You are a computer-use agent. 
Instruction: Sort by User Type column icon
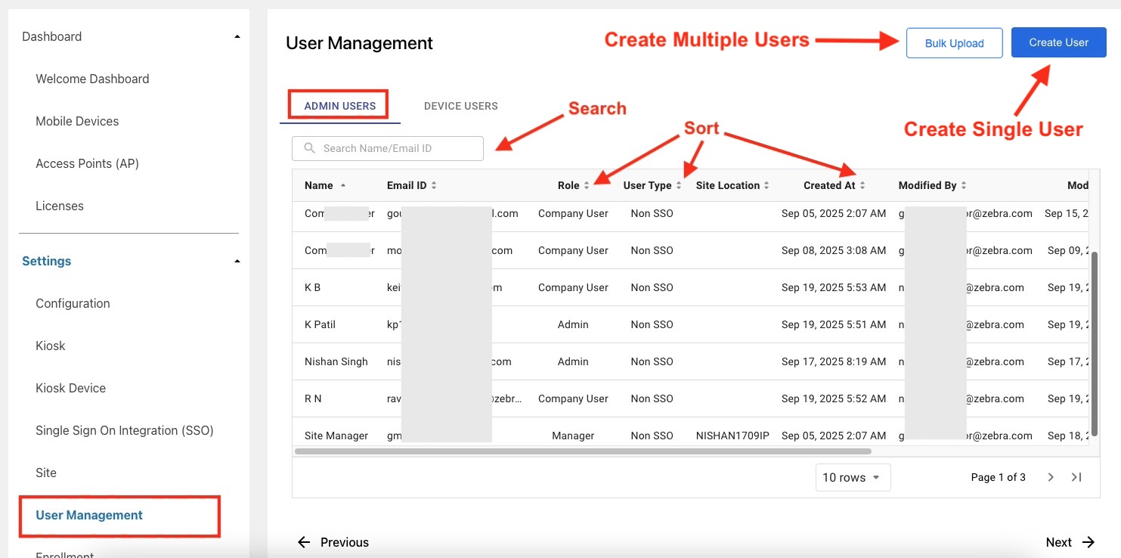679,185
